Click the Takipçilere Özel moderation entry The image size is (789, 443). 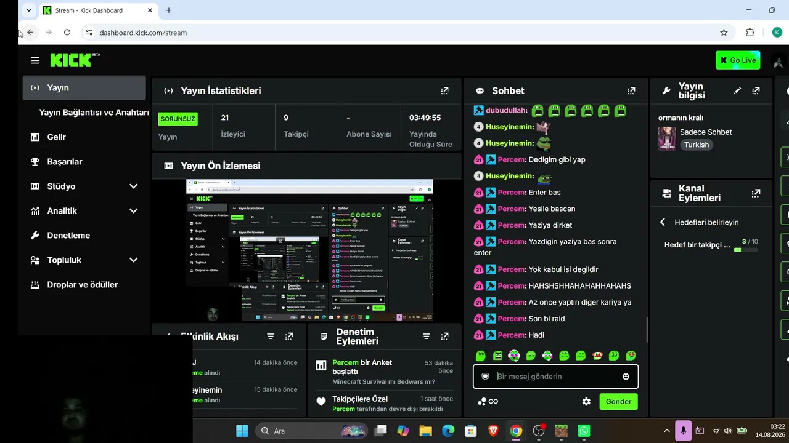click(x=384, y=404)
